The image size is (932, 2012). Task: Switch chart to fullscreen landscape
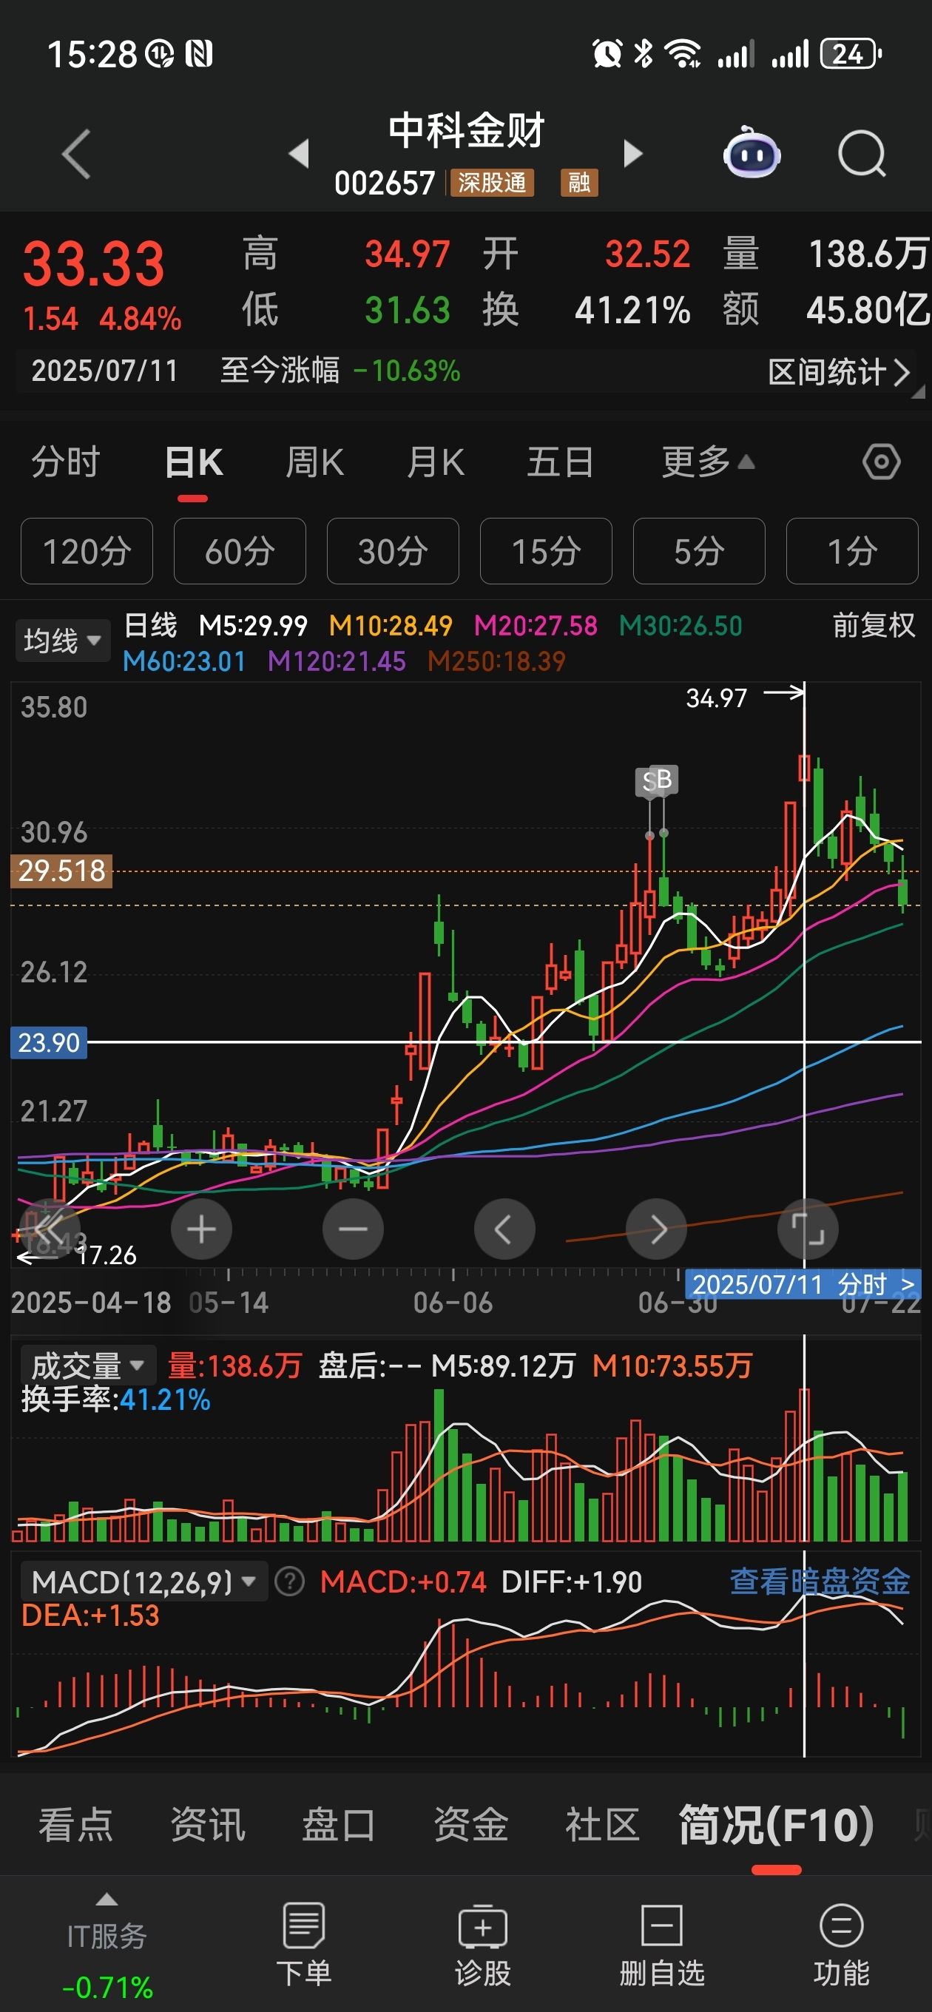point(808,1229)
